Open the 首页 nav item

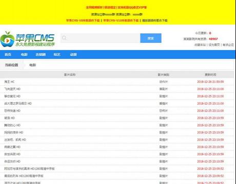(8, 55)
